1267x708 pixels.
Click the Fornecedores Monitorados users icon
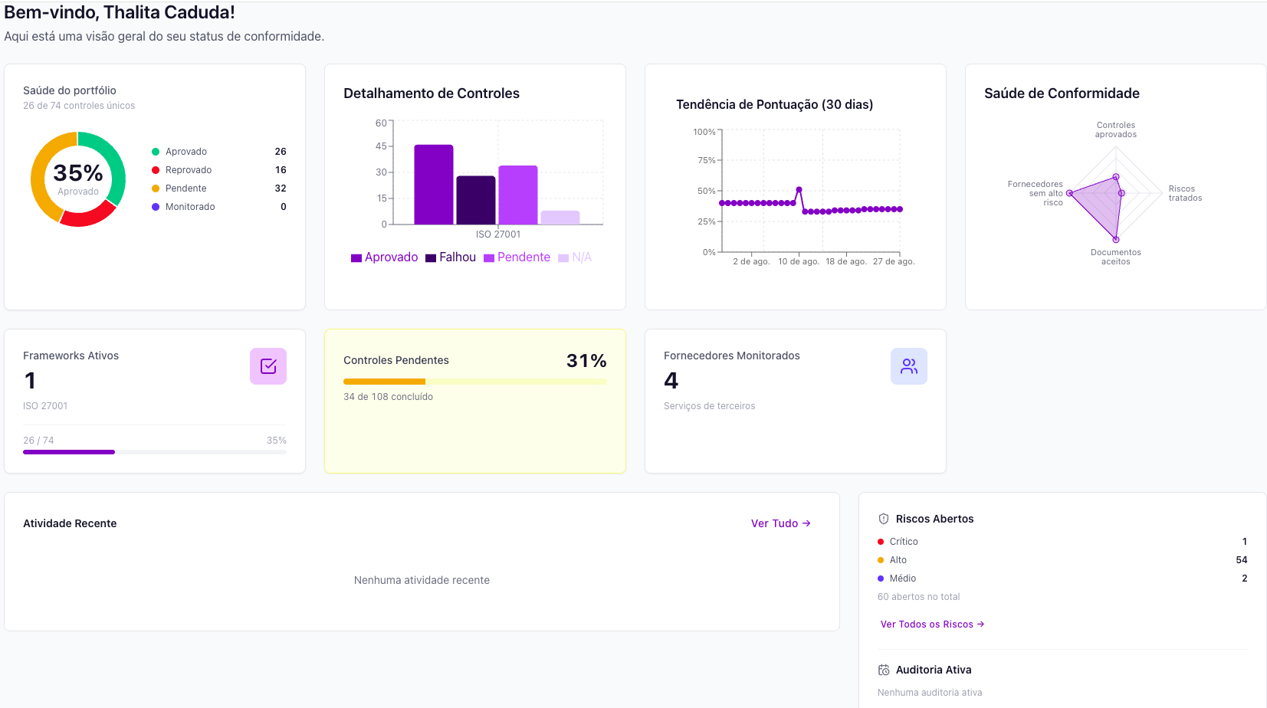pyautogui.click(x=909, y=366)
